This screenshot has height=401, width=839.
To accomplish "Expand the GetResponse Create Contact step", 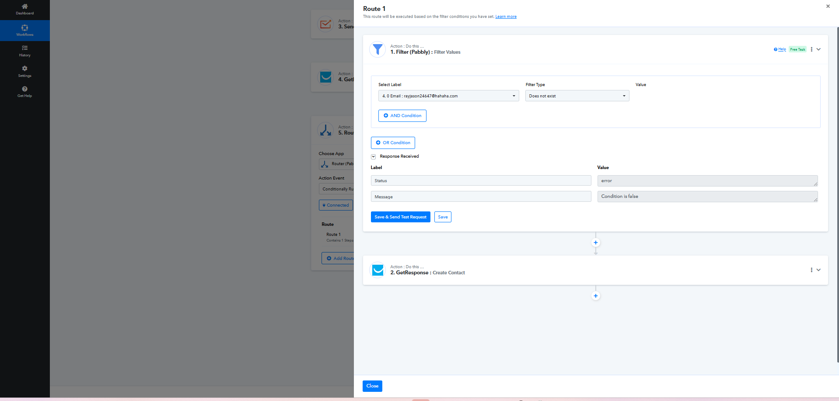I will click(818, 270).
